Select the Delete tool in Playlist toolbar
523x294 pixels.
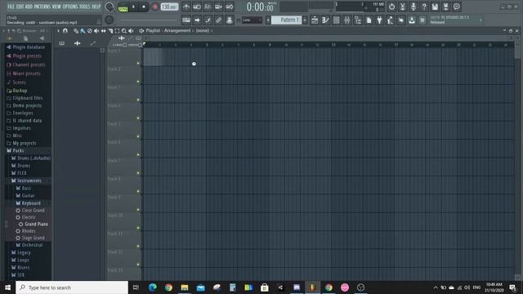pos(89,31)
